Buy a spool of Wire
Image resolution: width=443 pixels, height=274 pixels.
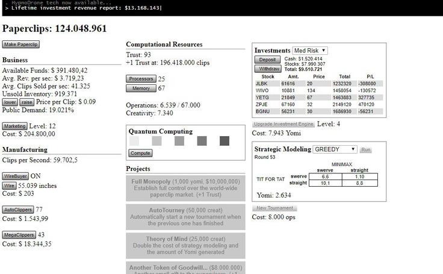click(9, 185)
